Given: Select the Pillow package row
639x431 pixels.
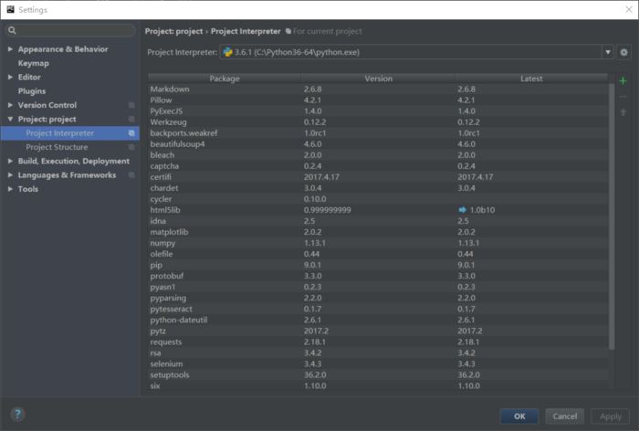Looking at the screenshot, I should click(x=378, y=100).
